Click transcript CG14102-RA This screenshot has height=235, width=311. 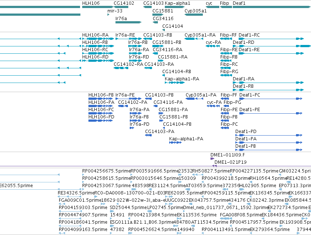point(128,64)
